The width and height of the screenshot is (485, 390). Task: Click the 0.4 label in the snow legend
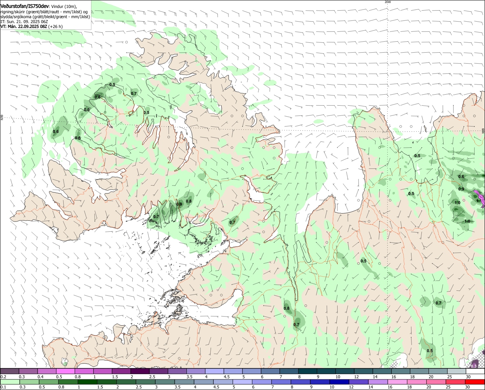point(40,377)
